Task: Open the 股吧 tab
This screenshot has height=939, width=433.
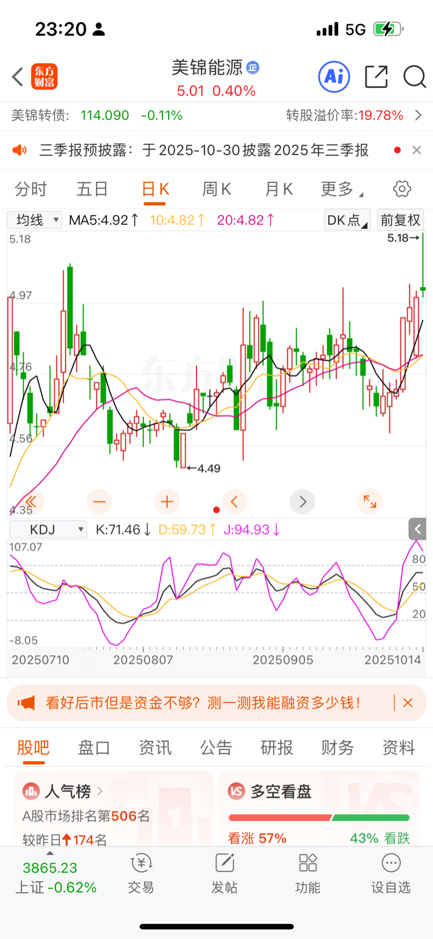Action: tap(33, 747)
